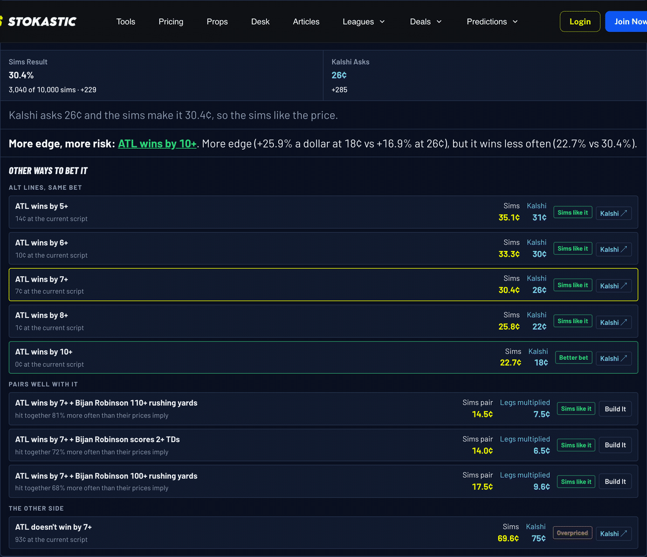Viewport: 647px width, 557px height.
Task: Open Kalshi for ATL wins by 8+
Action: tap(614, 322)
